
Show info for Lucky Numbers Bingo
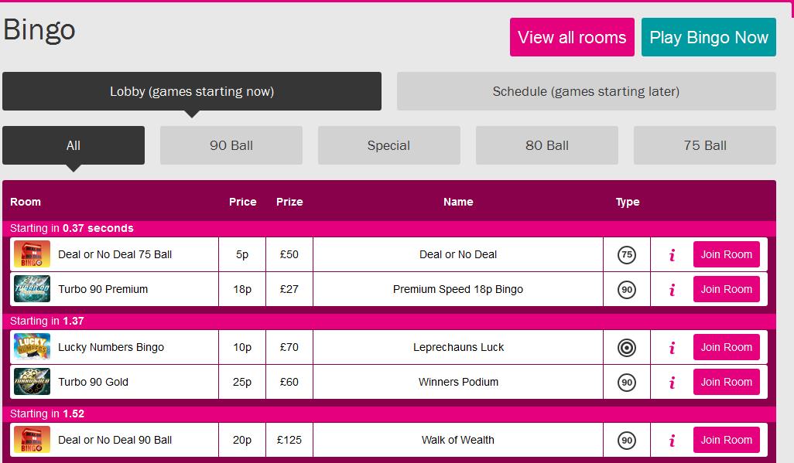[x=672, y=348]
